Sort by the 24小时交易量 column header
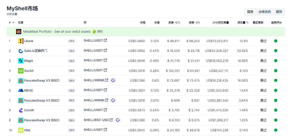This screenshot has height=136, width=291. click(220, 23)
